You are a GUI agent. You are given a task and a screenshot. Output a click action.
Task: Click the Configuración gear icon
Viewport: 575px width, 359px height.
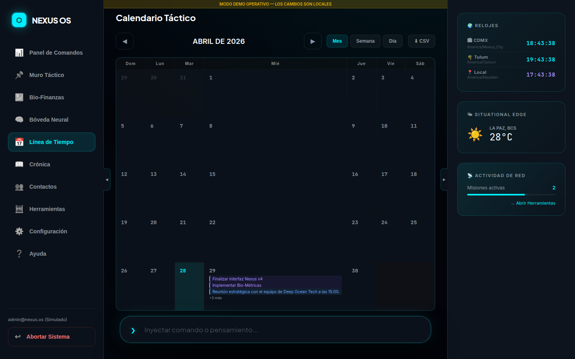tap(19, 231)
